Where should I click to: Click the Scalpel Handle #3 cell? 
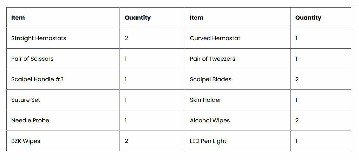pyautogui.click(x=63, y=79)
